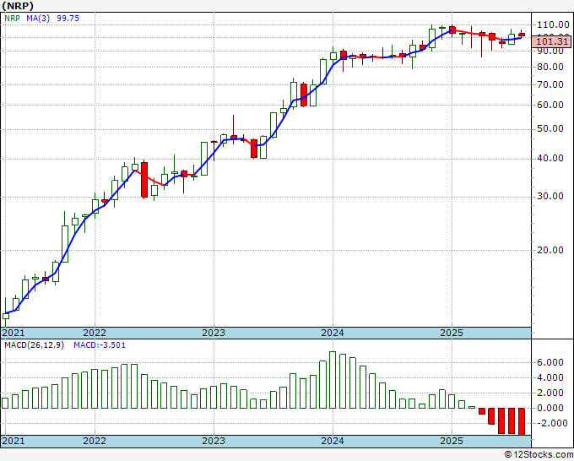Click the 60.00 price axis label
This screenshot has width=574, height=461.
click(550, 105)
